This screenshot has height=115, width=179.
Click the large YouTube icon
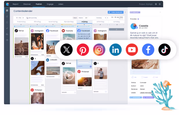click(x=132, y=50)
